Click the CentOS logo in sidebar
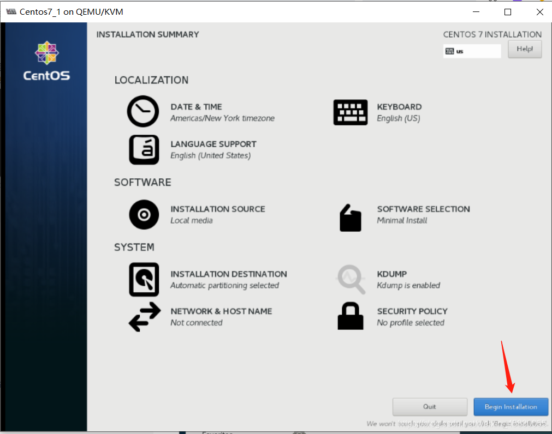The height and width of the screenshot is (434, 552). tap(46, 61)
